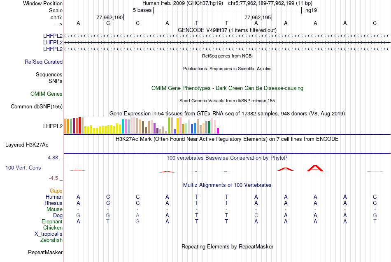Click the Scale label
Image resolution: width=391 pixels, height=262 pixels.
tap(56, 10)
